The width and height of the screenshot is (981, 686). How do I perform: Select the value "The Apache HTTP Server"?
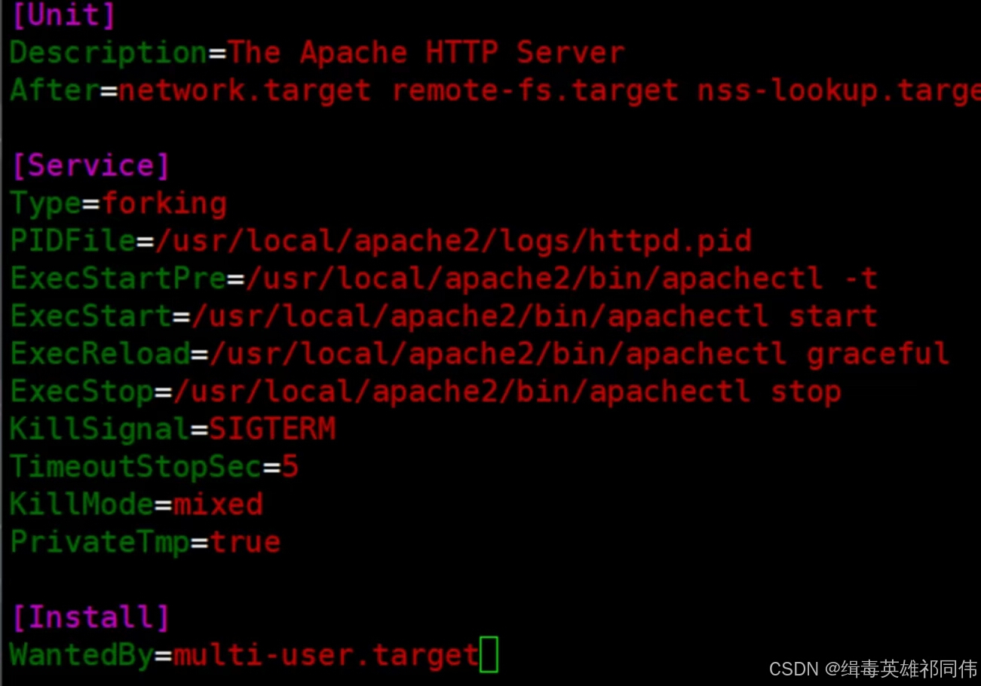[427, 53]
